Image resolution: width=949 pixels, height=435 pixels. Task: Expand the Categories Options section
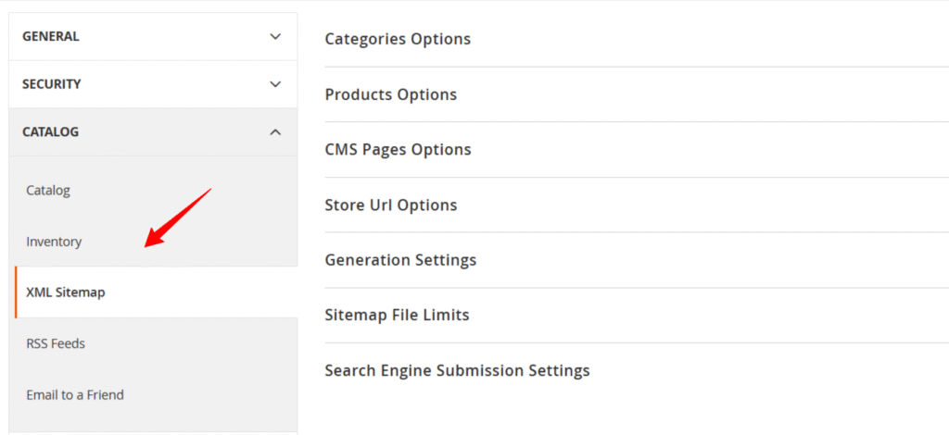click(398, 39)
